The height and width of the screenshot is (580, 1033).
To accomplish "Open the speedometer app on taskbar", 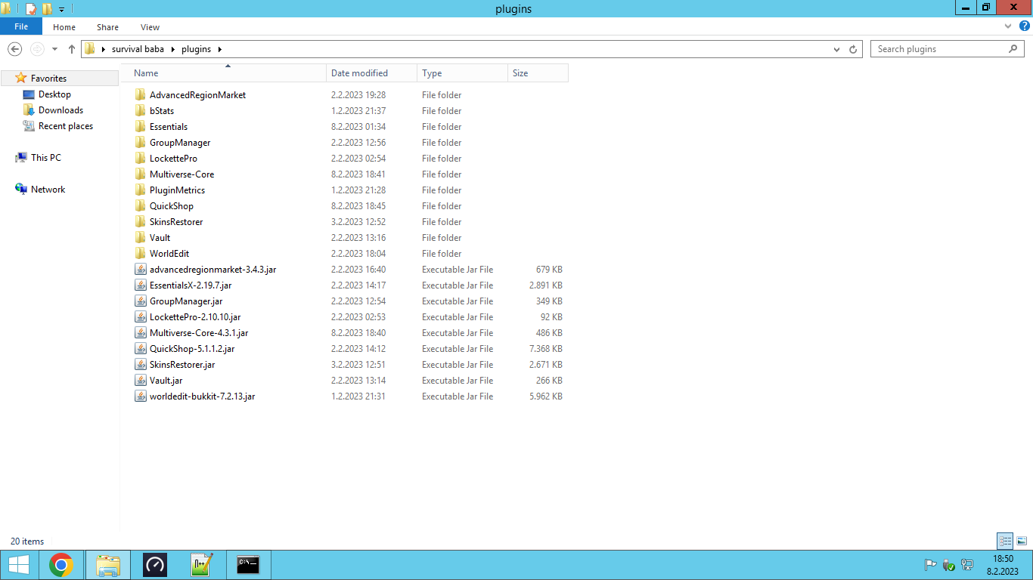I will pyautogui.click(x=154, y=565).
